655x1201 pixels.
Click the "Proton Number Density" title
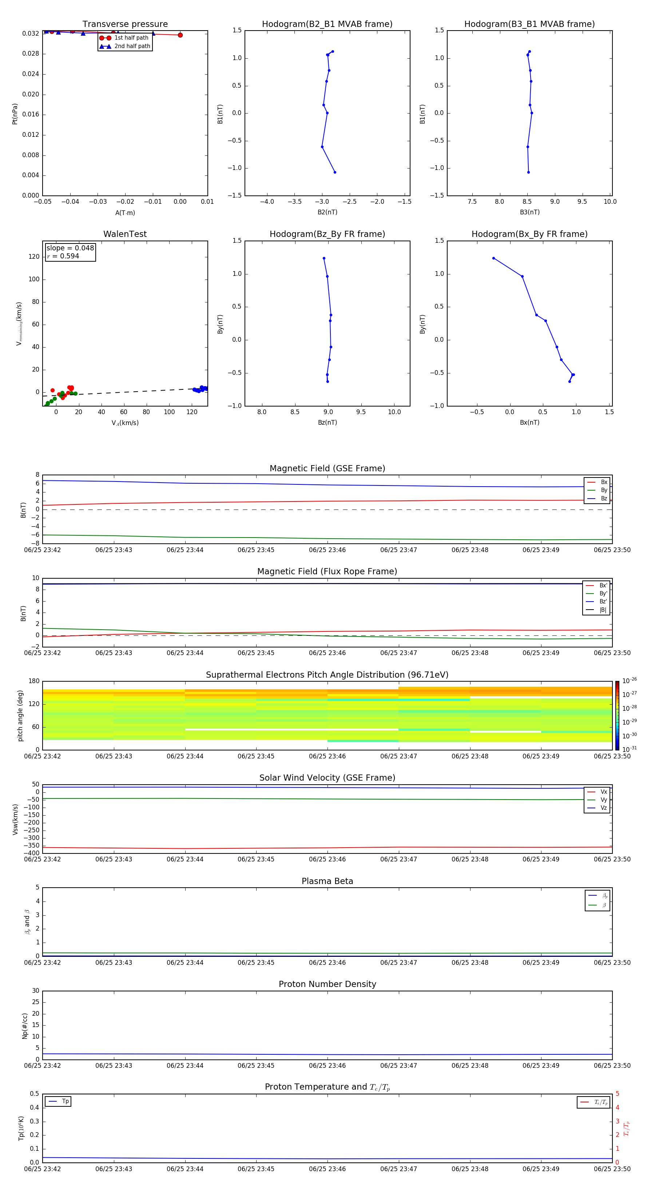(327, 984)
